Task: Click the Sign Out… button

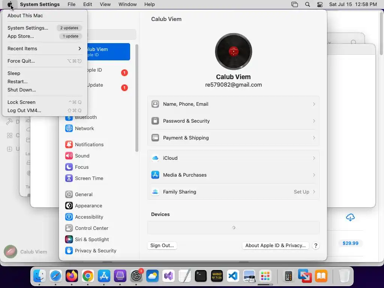Action: tap(162, 246)
